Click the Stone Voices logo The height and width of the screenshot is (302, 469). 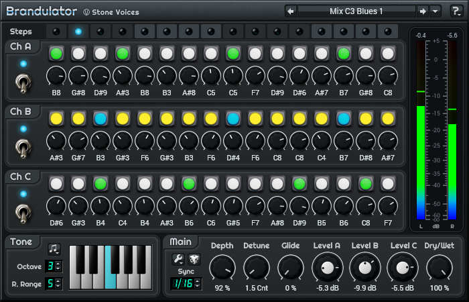click(111, 12)
